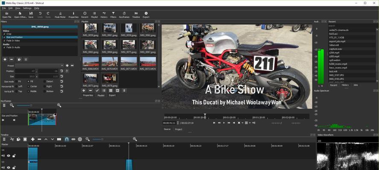Lock track V4 with padlock icon
The image size is (379, 170).
pyautogui.click(x=14, y=156)
